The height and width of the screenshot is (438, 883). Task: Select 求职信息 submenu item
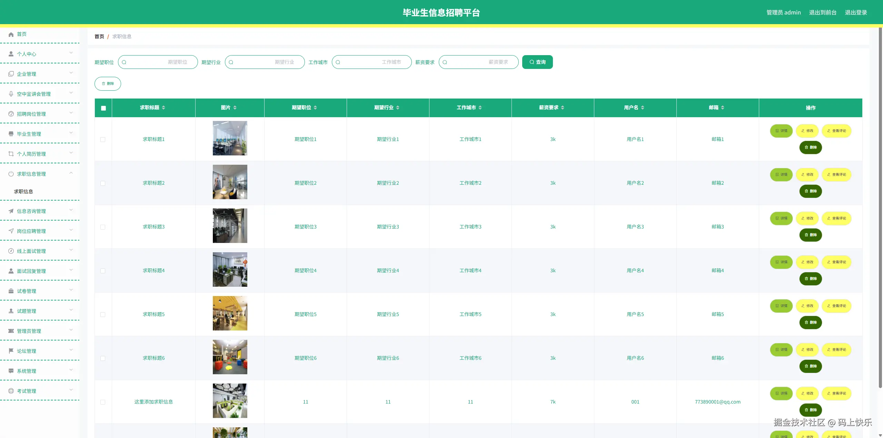click(23, 192)
